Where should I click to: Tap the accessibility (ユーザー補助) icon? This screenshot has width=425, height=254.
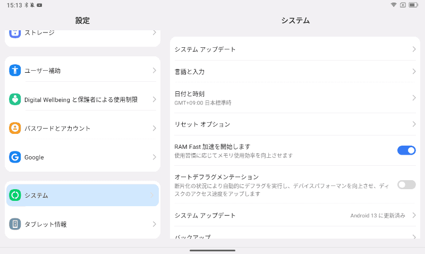pos(15,71)
